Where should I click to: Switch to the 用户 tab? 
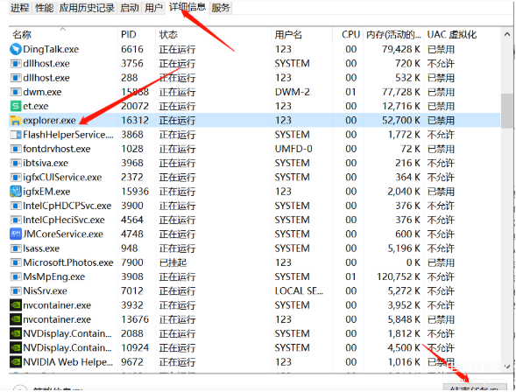(153, 8)
